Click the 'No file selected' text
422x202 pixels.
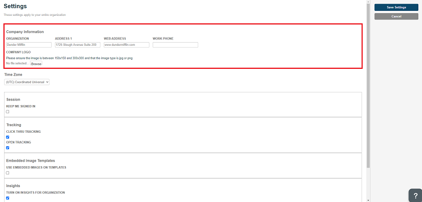pyautogui.click(x=18, y=63)
